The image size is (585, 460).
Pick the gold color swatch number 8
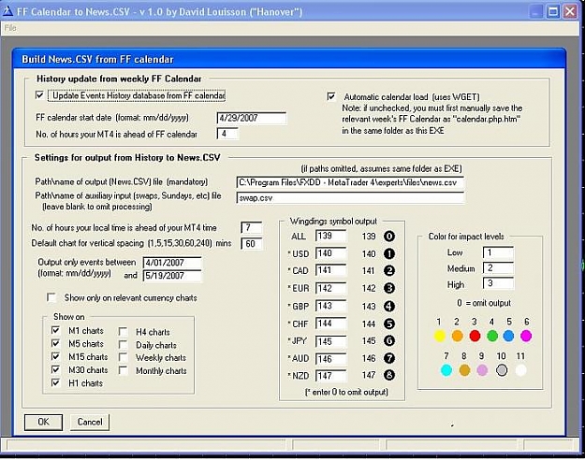pos(464,370)
